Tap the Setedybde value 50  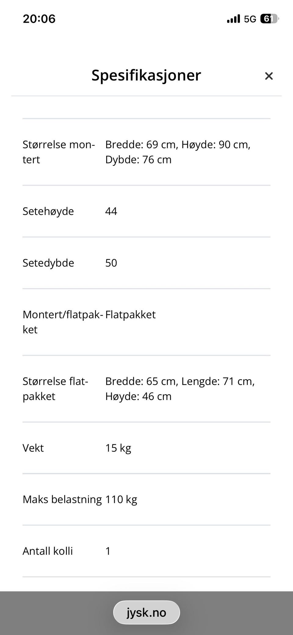point(111,263)
